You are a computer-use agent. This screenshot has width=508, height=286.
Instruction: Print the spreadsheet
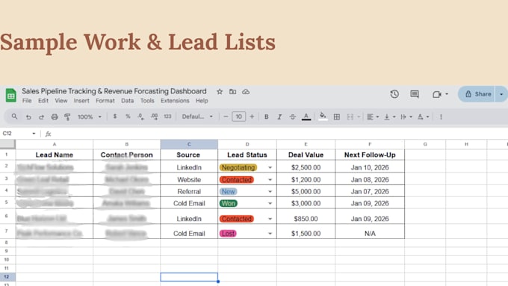[55, 117]
